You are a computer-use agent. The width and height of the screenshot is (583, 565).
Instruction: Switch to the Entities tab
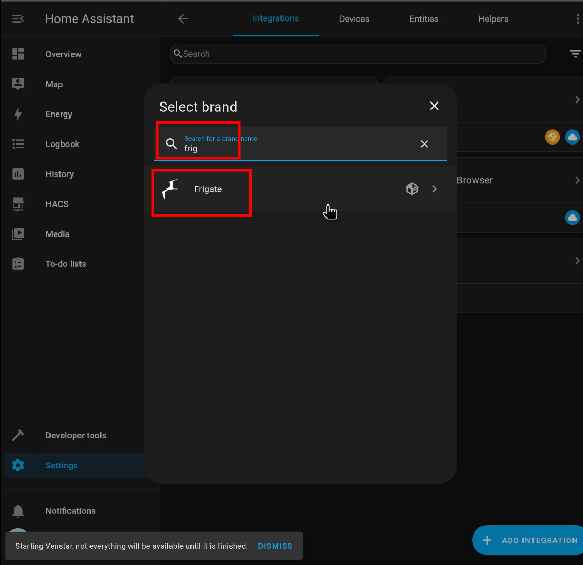424,19
